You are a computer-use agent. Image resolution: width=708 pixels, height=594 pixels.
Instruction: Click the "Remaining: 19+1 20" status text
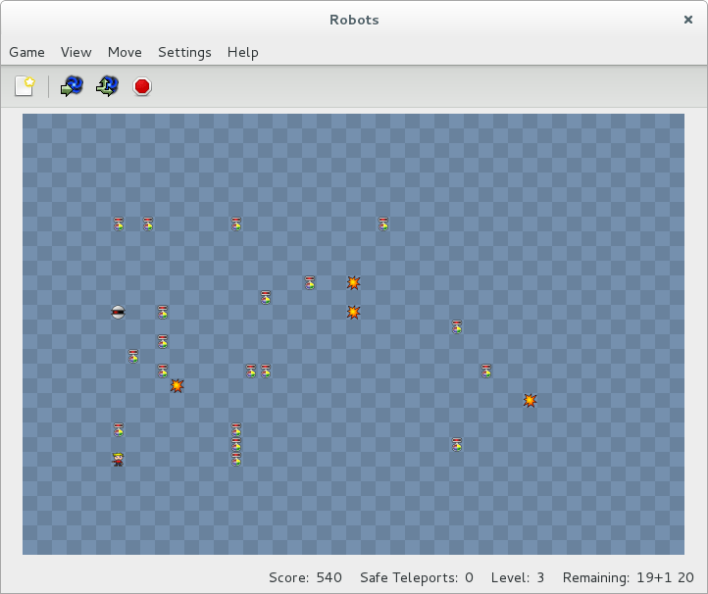pyautogui.click(x=628, y=577)
